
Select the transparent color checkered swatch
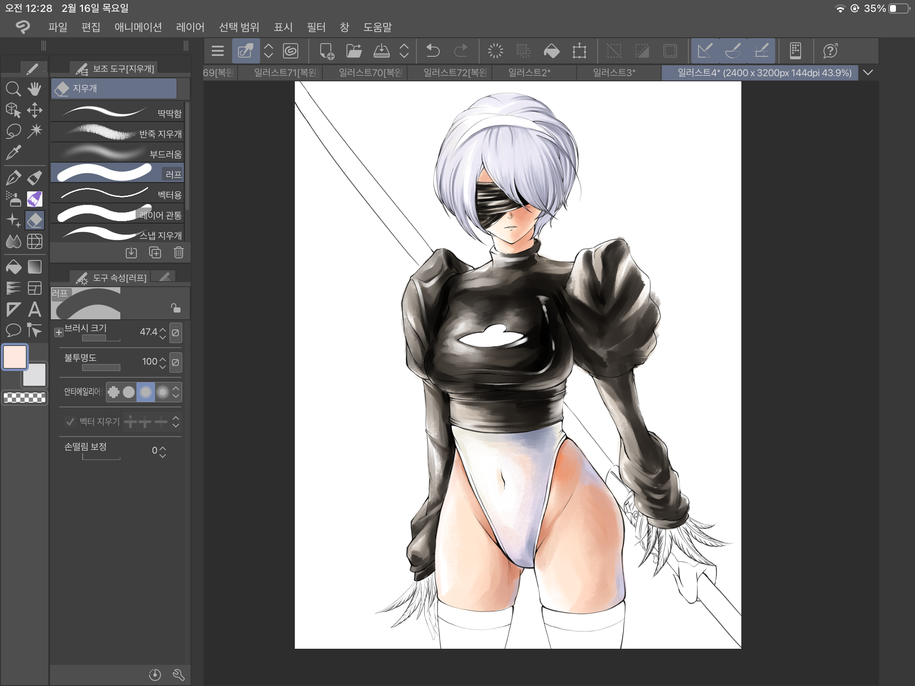tap(25, 398)
